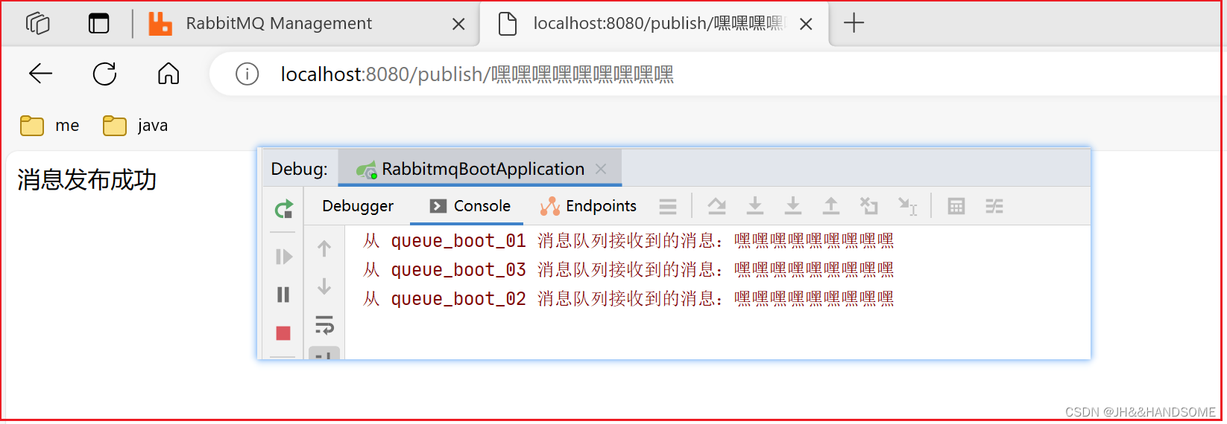Jump up the stack trace arrow
This screenshot has height=424, width=1227.
click(324, 248)
